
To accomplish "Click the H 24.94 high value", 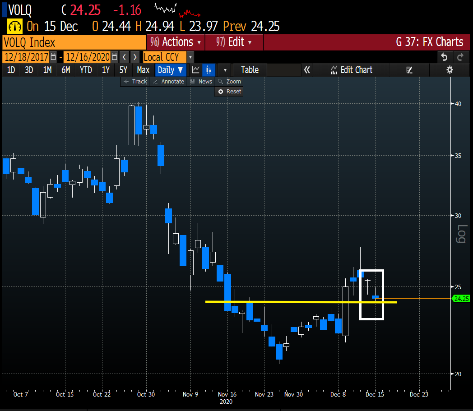I will 155,27.
